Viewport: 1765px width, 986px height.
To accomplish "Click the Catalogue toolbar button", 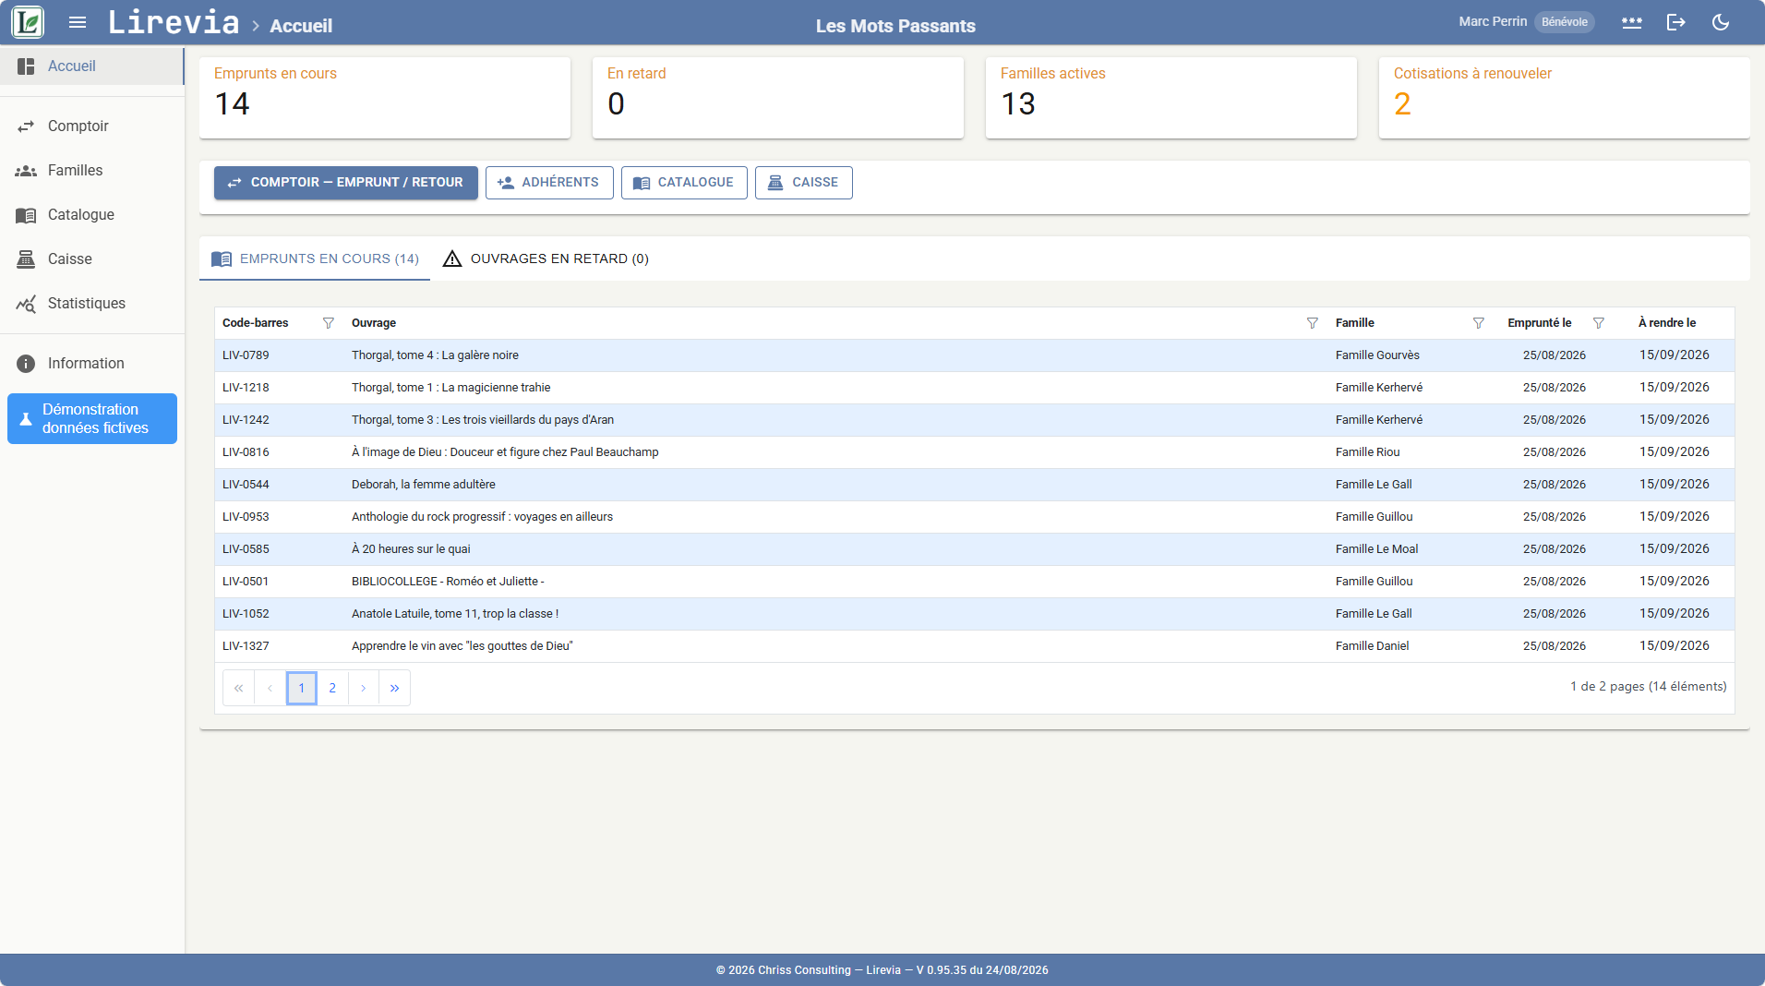I will click(x=684, y=183).
